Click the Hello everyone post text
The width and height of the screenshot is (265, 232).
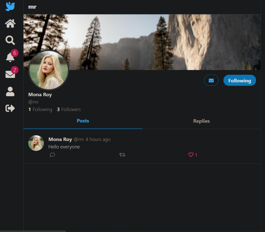[64, 147]
